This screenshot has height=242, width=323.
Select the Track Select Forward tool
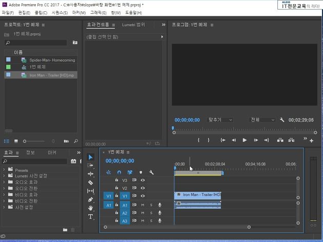tap(90, 166)
